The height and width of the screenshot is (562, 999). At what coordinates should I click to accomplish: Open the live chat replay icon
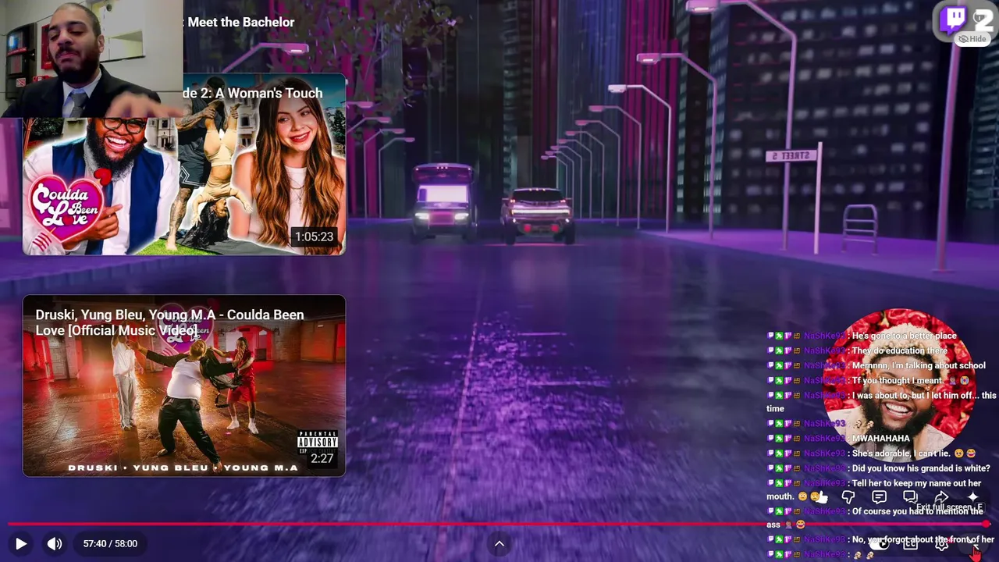coord(910,497)
